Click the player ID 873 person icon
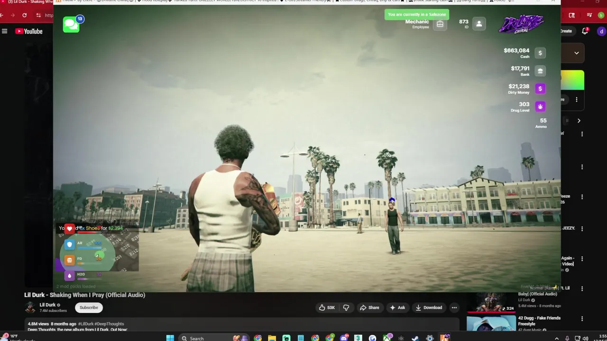 pos(479,24)
